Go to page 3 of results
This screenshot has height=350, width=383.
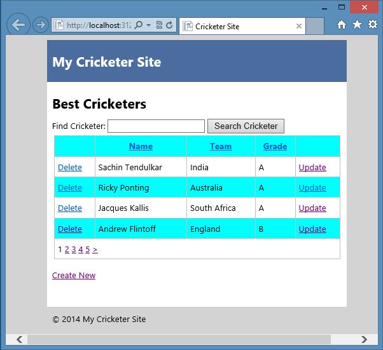tap(74, 249)
